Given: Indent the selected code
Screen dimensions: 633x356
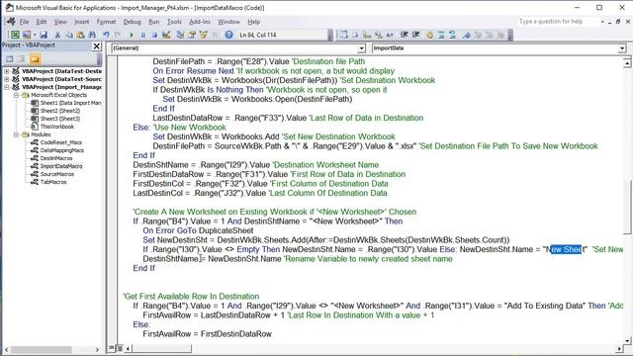Looking at the screenshot, I should (404, 35).
